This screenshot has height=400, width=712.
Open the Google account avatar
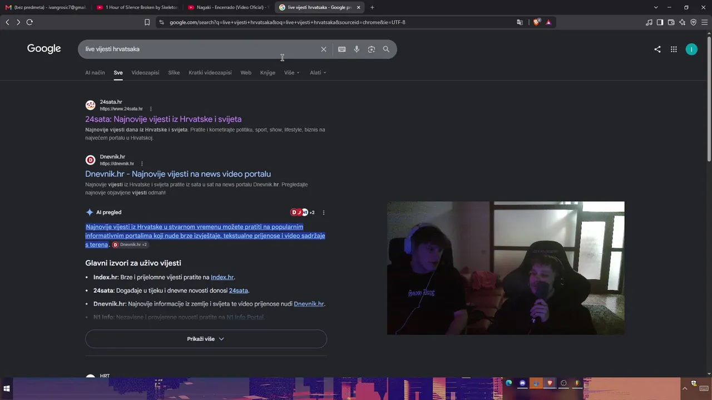click(x=691, y=49)
